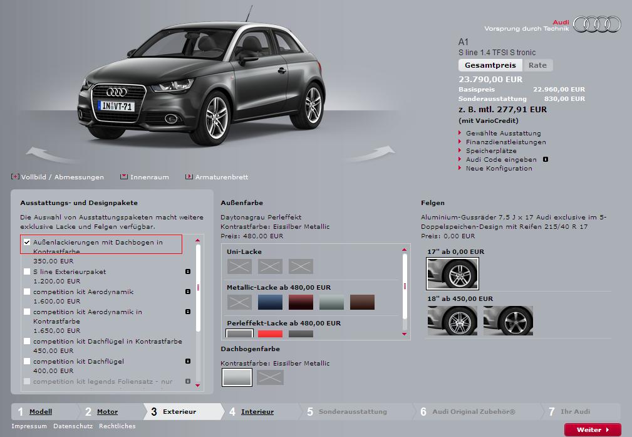Open the Rechtliches link
Viewport: 632px width, 437px height.
click(117, 426)
